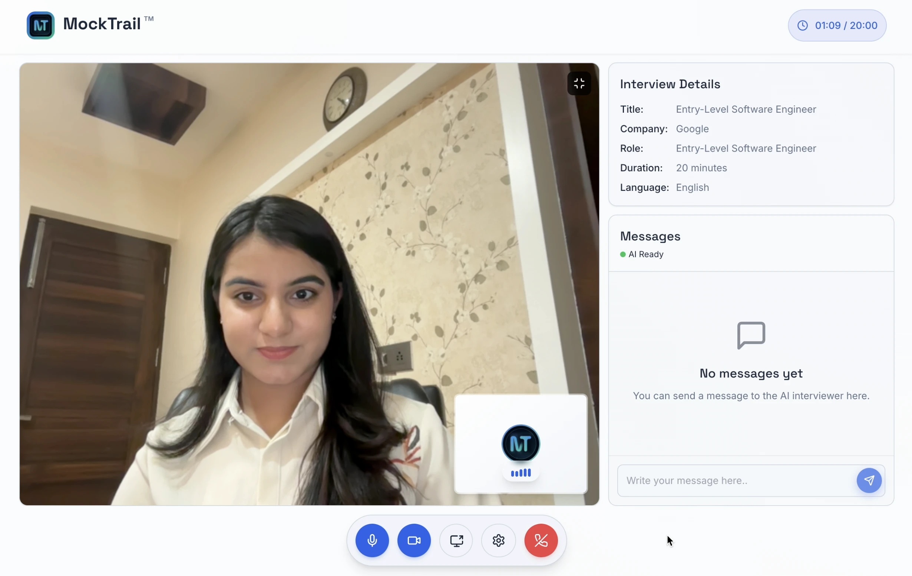Click the interview timer 01:09 / 20:00
The height and width of the screenshot is (576, 912).
tap(837, 25)
